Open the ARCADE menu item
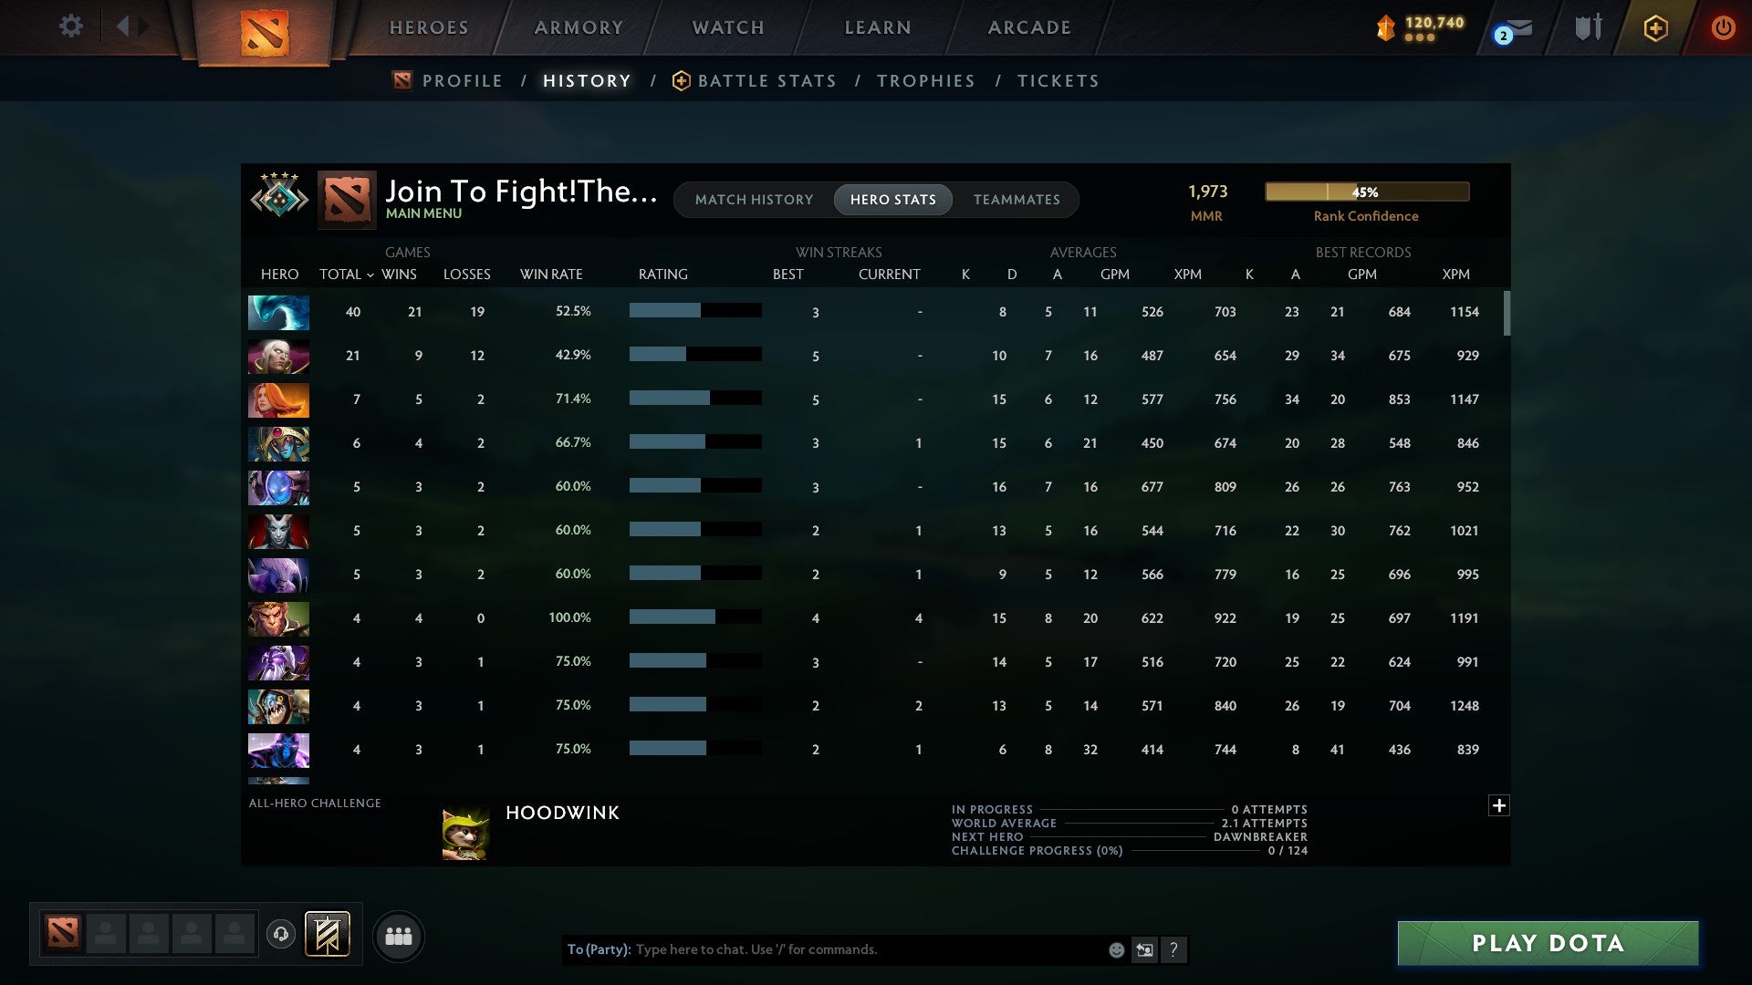 point(1027,27)
